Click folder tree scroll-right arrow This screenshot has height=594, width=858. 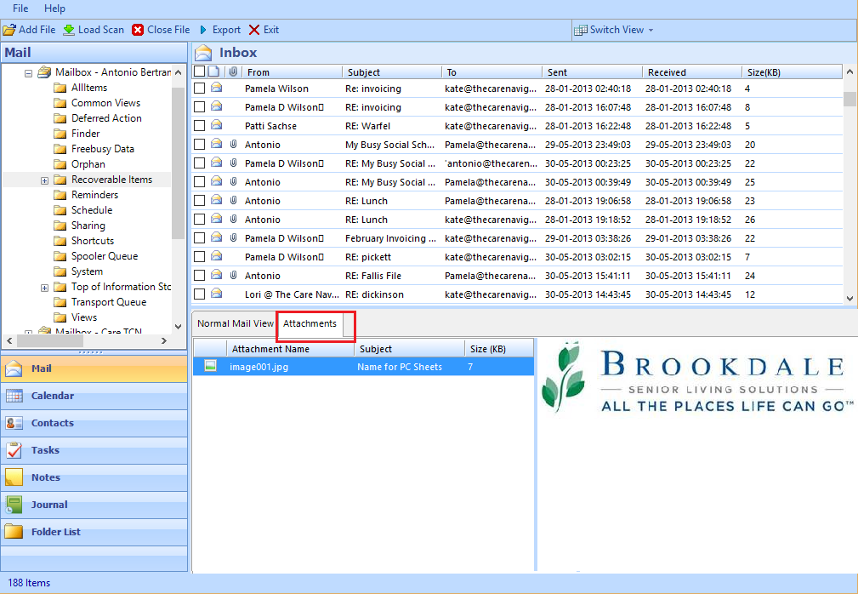tap(163, 340)
